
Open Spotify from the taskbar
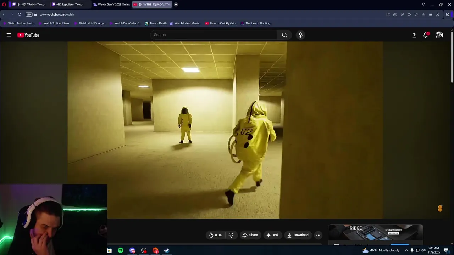[121, 250]
